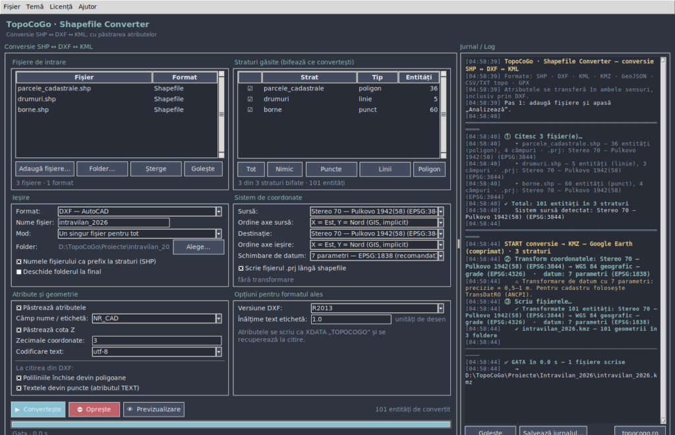
Task: Open the Sursă coordinate system dropdown
Action: click(x=376, y=212)
